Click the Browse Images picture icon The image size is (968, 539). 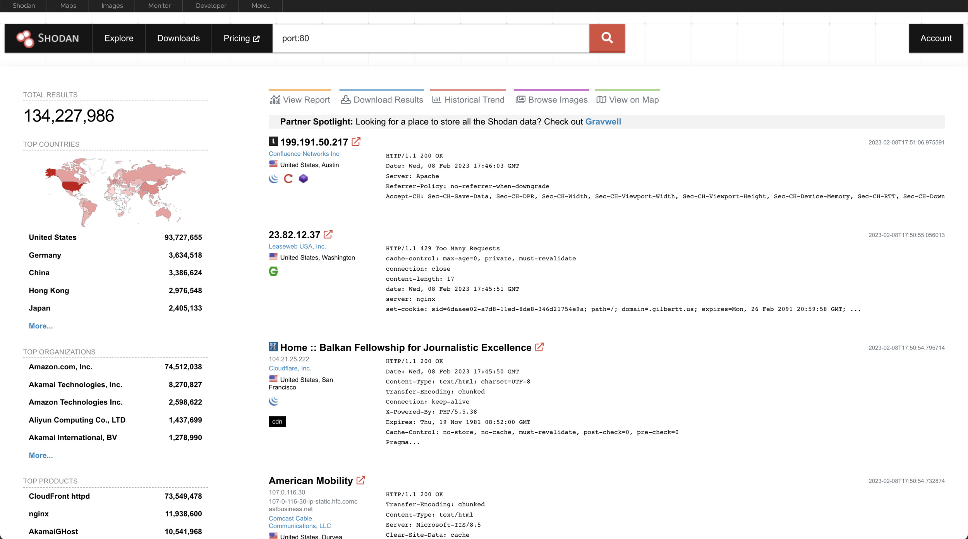[x=520, y=100]
